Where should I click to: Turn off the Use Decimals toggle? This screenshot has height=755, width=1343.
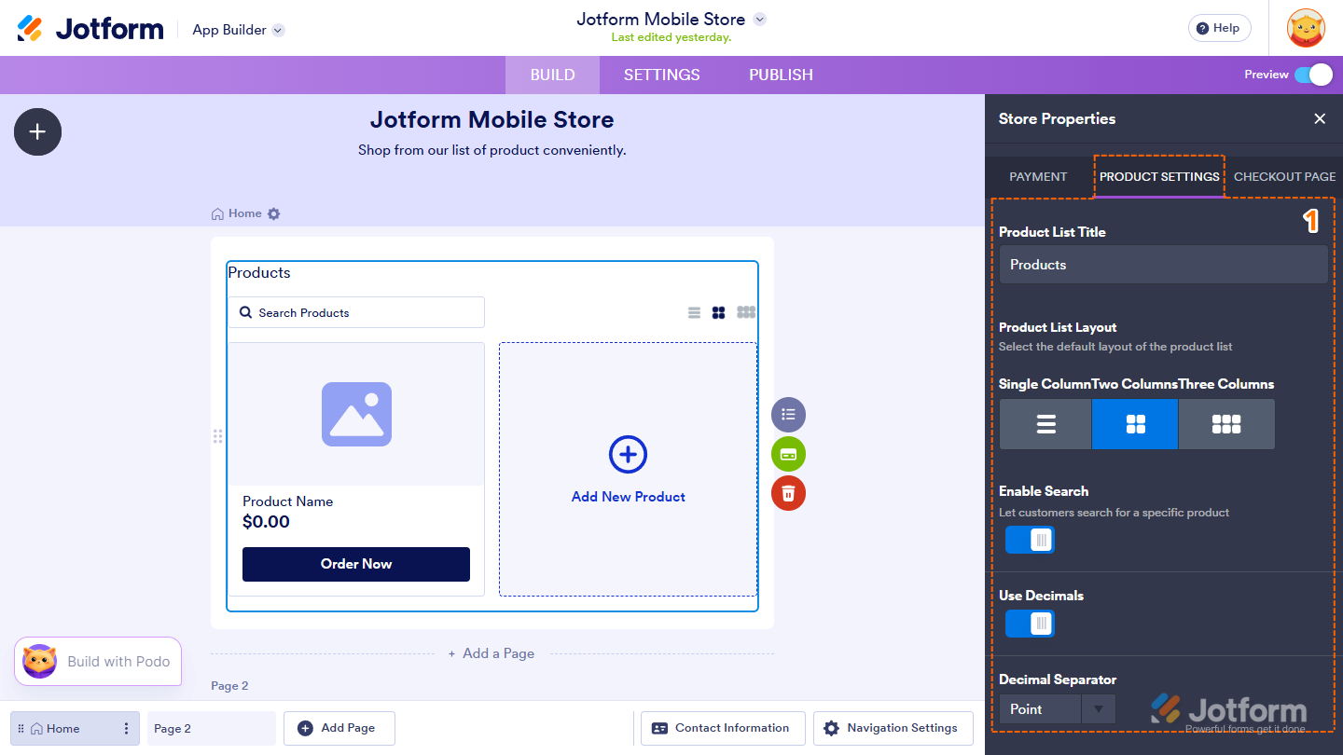[x=1030, y=623]
